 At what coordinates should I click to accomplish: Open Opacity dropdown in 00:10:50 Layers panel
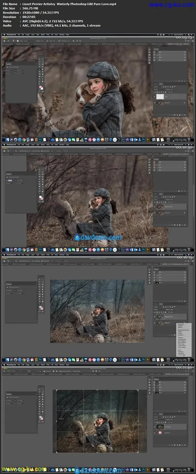(x=172, y=200)
